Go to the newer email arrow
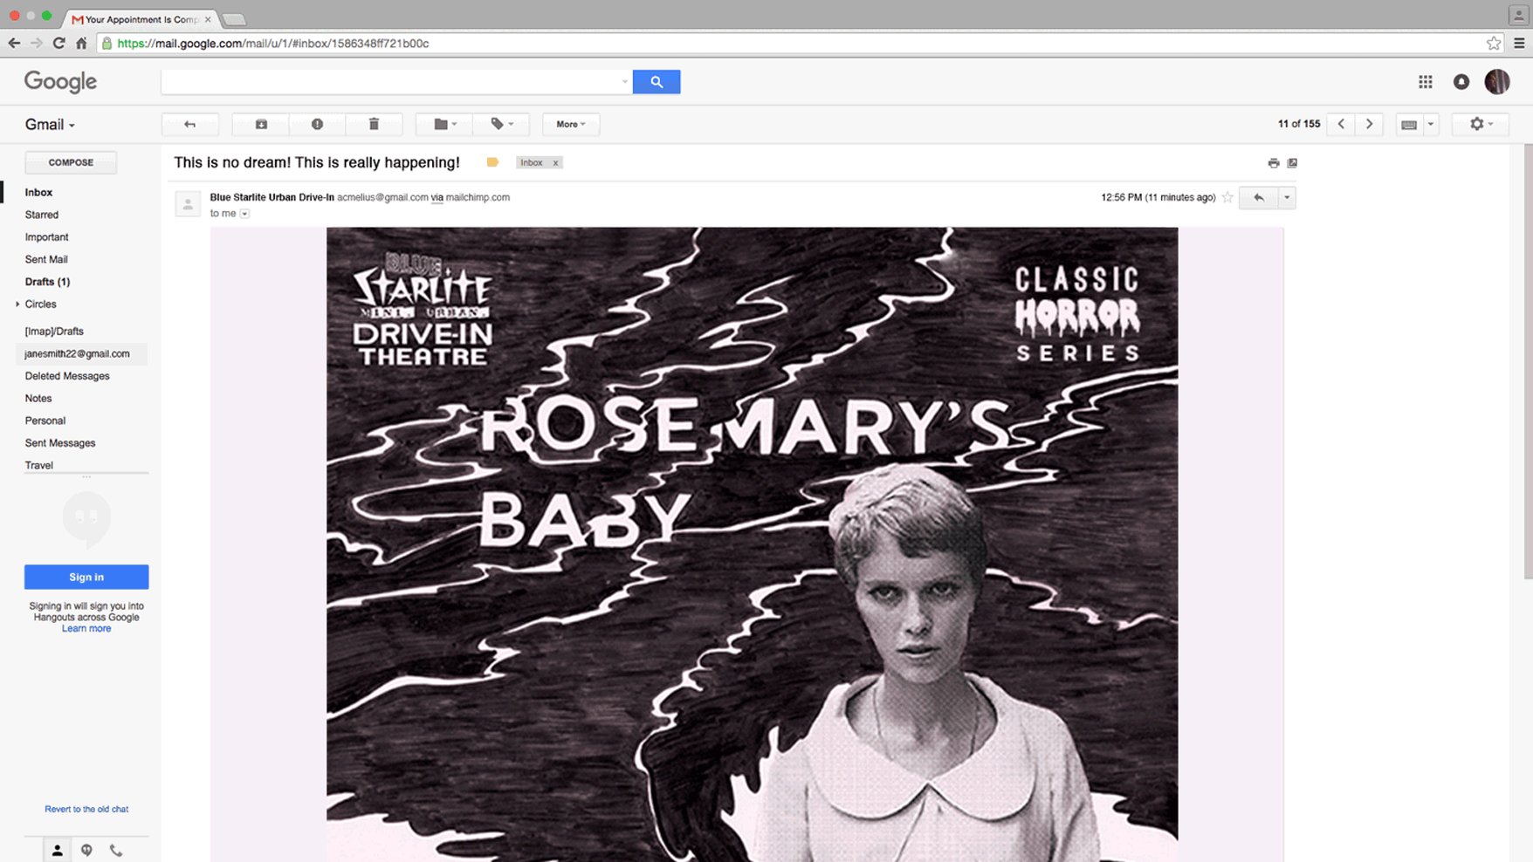1533x862 pixels. [1341, 124]
